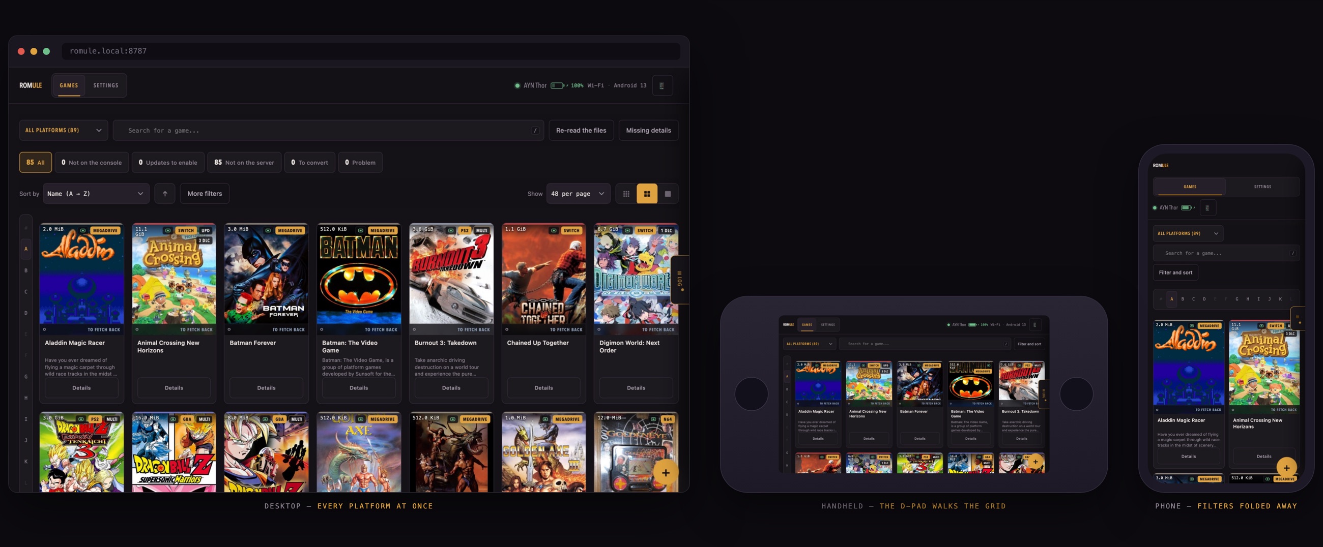Open the SETTINGS tab in handheld view
Viewport: 1323px width, 547px height.
(828, 324)
